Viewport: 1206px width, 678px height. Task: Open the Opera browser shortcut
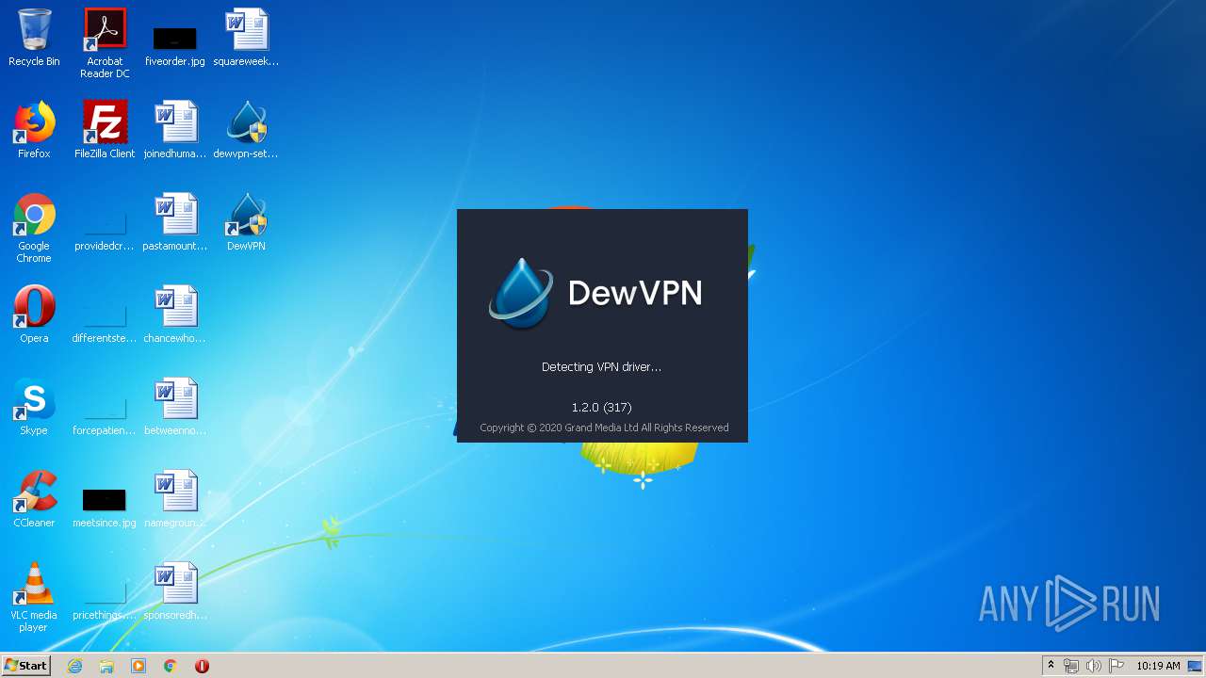click(34, 315)
